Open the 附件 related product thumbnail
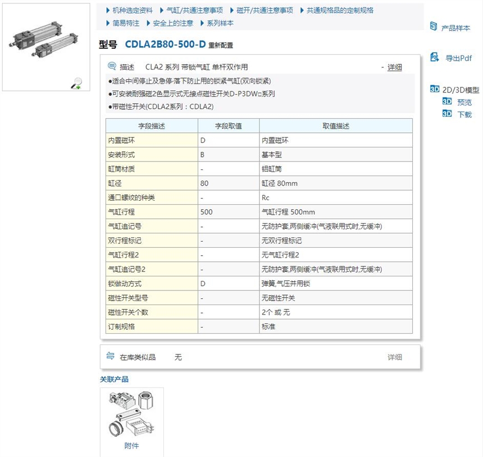 click(x=131, y=417)
